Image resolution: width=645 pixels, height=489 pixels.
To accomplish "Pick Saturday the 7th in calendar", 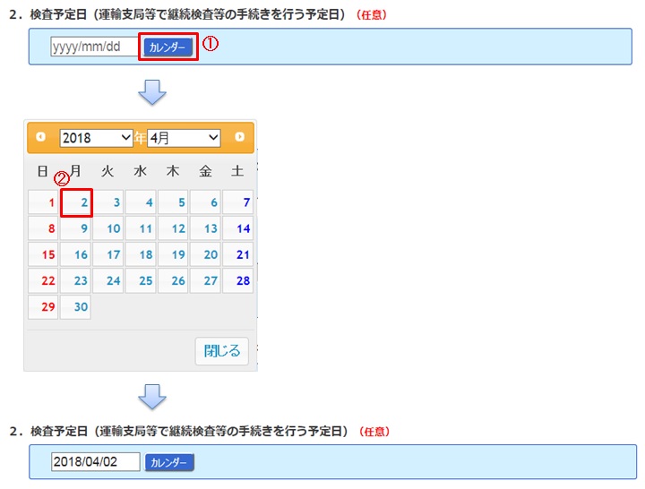I will coord(238,203).
